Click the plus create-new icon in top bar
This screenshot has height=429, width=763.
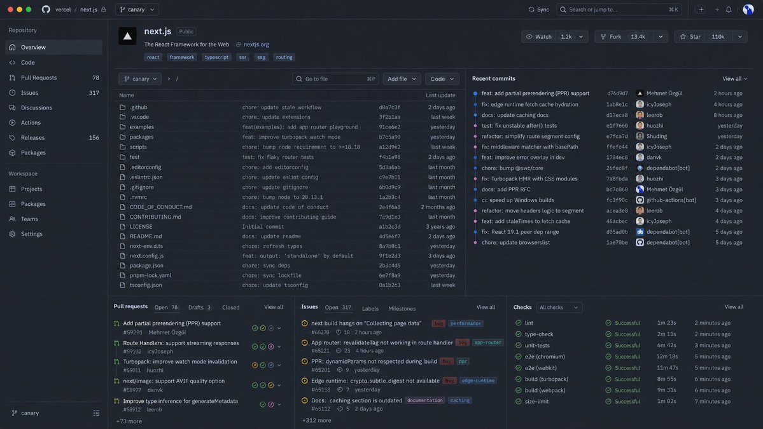tap(701, 10)
